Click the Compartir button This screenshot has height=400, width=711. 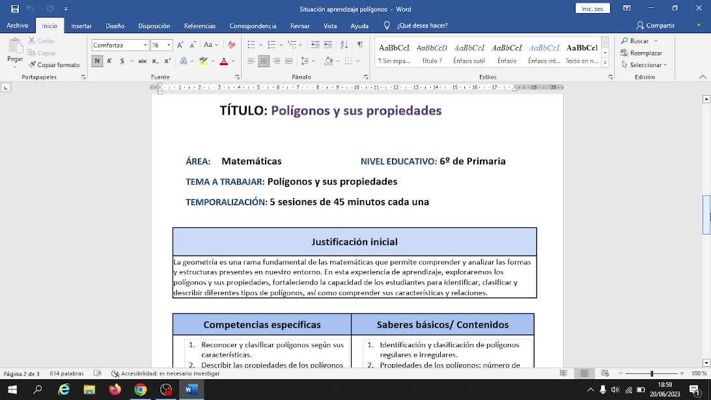tap(656, 25)
